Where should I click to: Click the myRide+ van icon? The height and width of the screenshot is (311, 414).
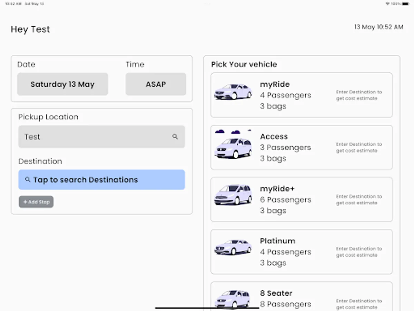(x=233, y=195)
